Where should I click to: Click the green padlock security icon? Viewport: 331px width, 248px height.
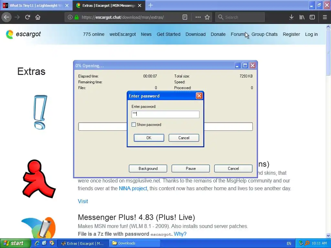tap(77, 17)
